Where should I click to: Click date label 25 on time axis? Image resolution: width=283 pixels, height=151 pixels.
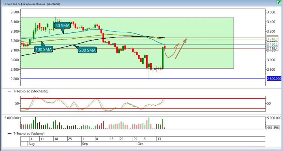click(70, 139)
